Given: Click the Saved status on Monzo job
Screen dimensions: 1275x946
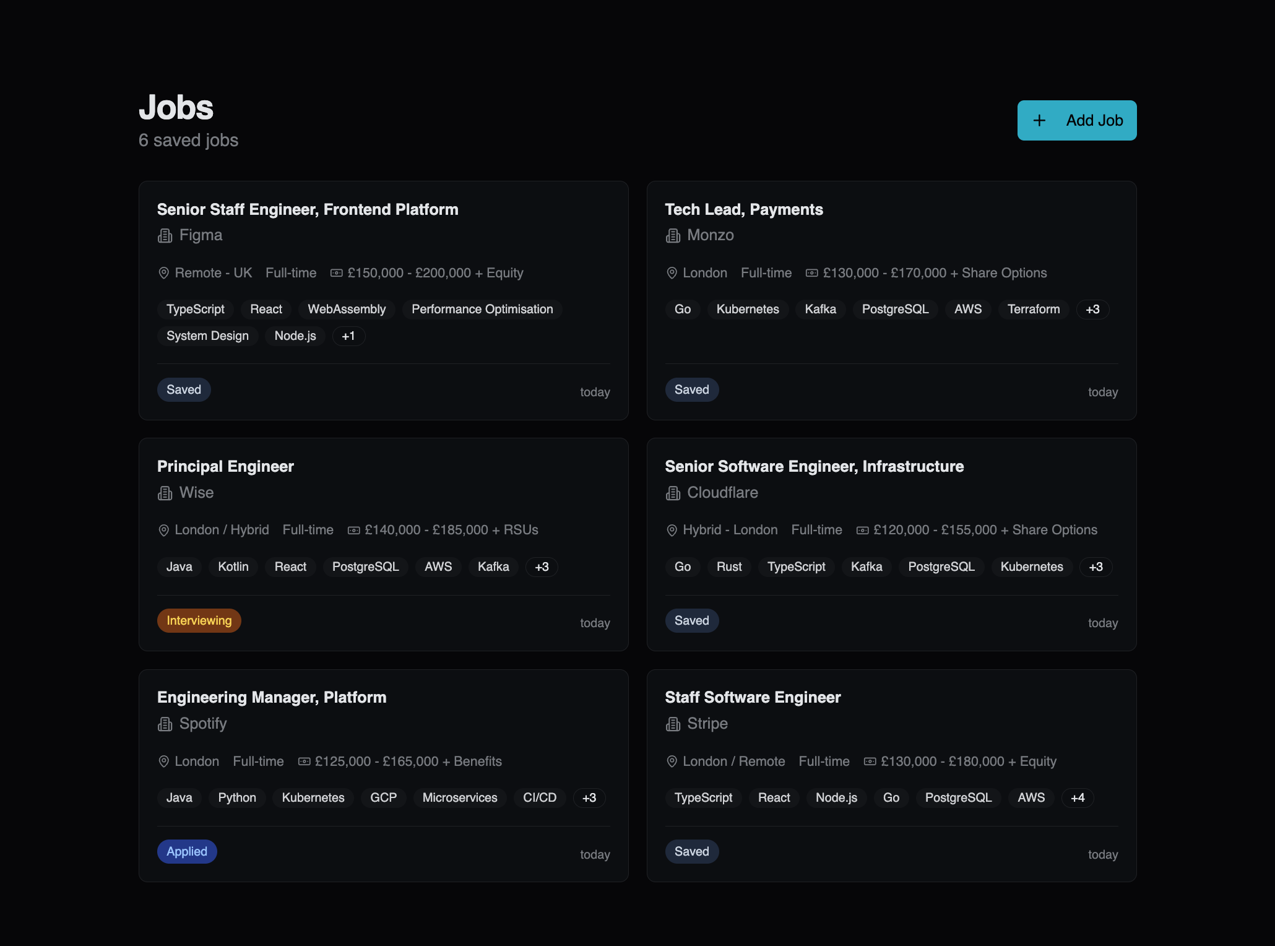Looking at the screenshot, I should (x=692, y=390).
